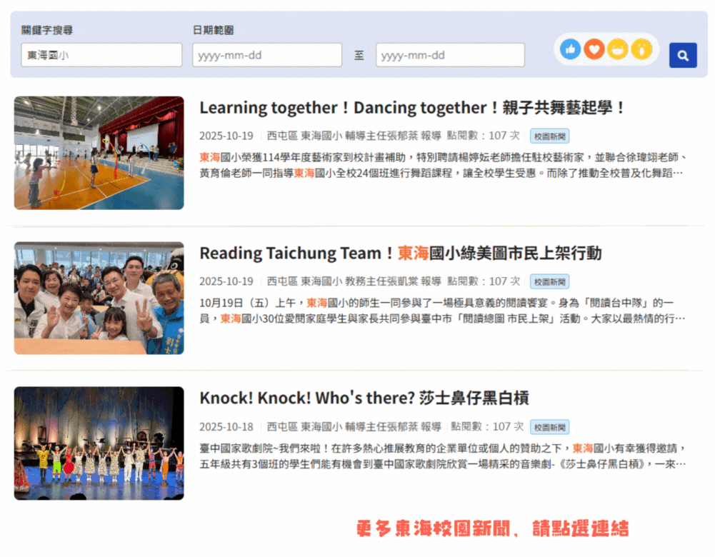Click 校園新聞 tag on Reading Taichung article
This screenshot has height=557, width=715.
coord(549,281)
